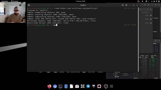Screen dimensions: 161x90
Task: Open the clock showing 5 de mar 13:09
Action: tap(80, 1)
